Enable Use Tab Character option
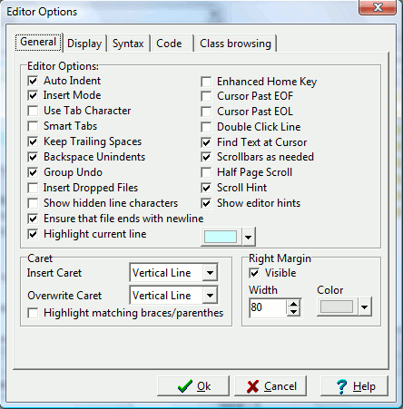 [x=33, y=111]
